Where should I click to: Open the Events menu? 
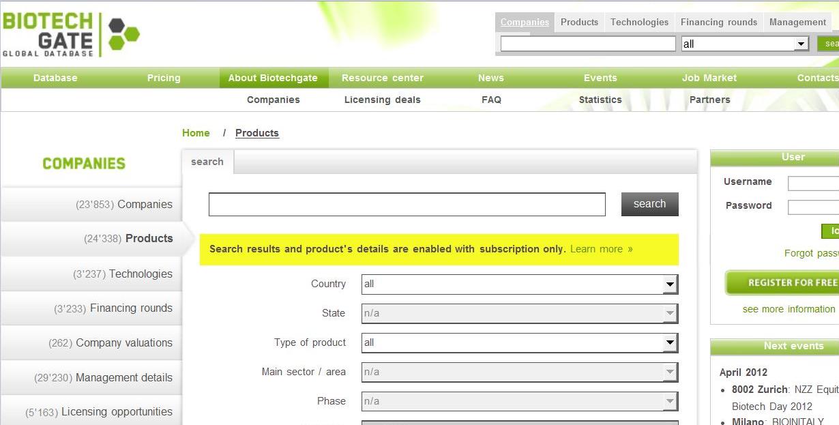pyautogui.click(x=600, y=78)
